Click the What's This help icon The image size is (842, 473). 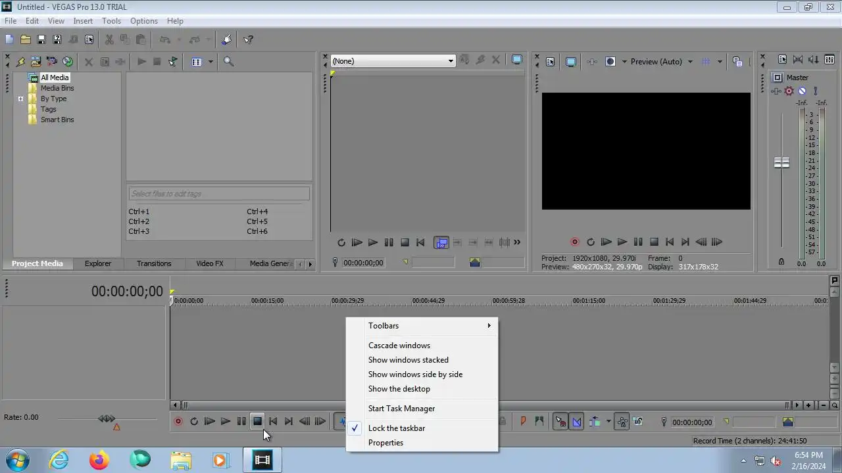coord(249,40)
